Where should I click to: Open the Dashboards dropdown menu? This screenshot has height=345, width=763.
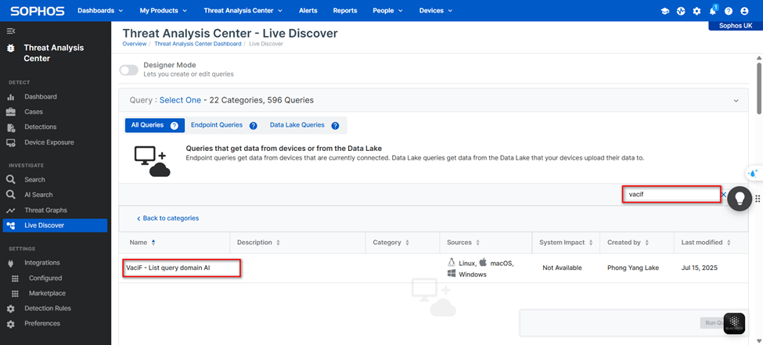[100, 11]
